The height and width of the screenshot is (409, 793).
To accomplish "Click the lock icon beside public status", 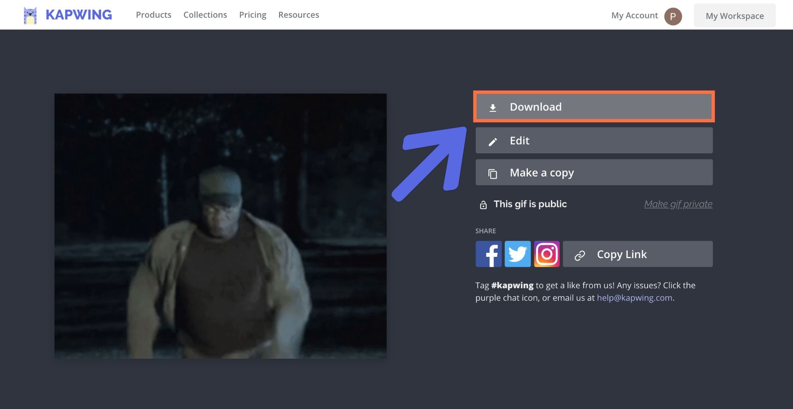I will pos(483,205).
